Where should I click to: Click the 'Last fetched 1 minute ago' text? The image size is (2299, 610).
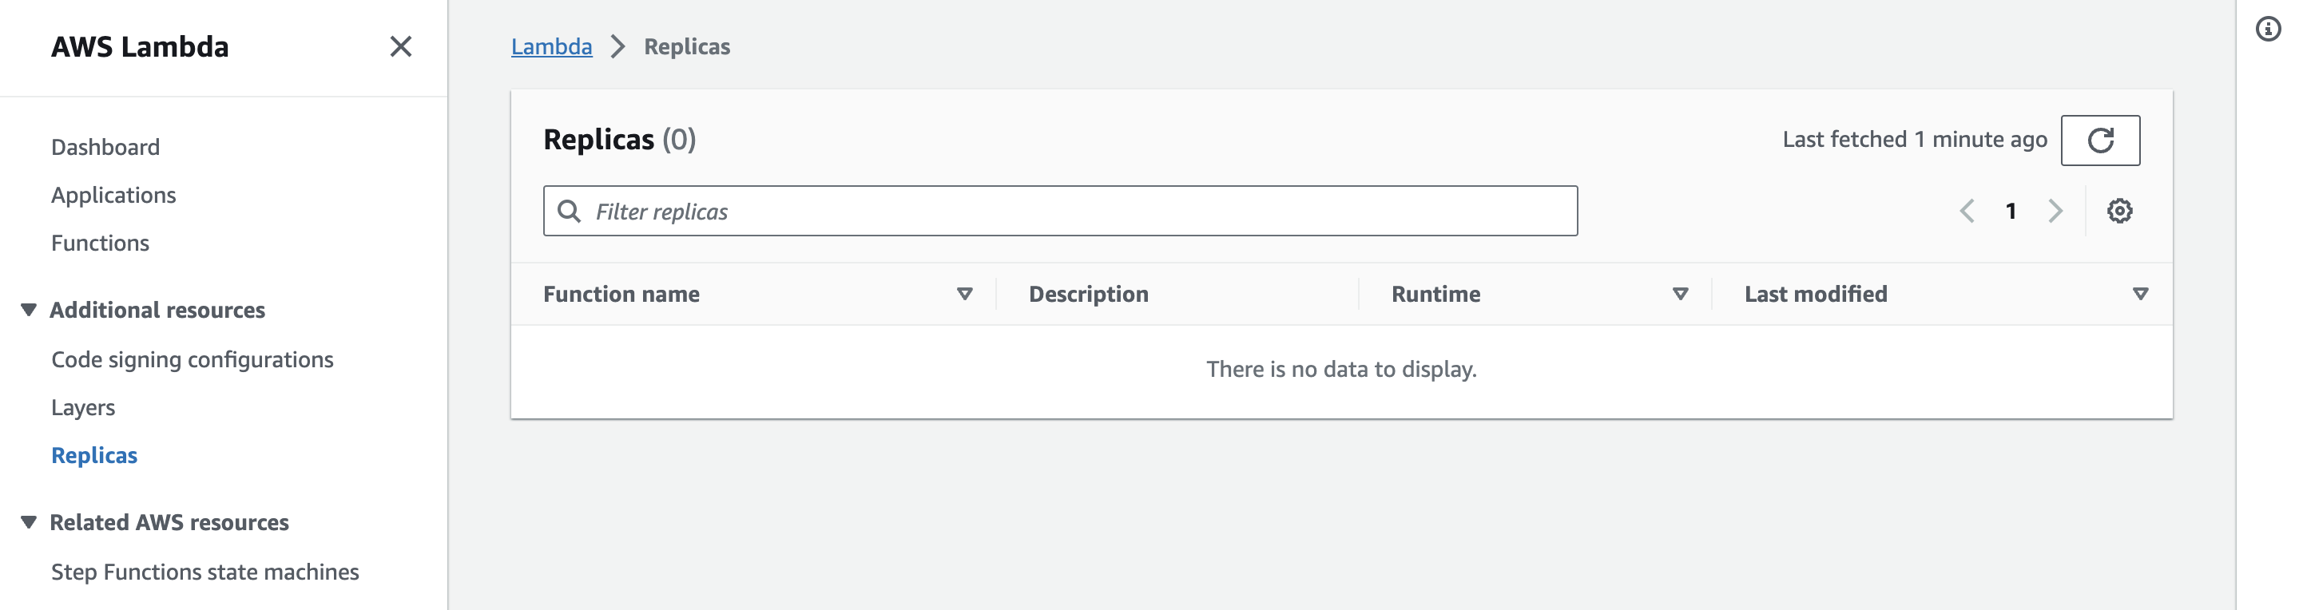coord(1914,140)
